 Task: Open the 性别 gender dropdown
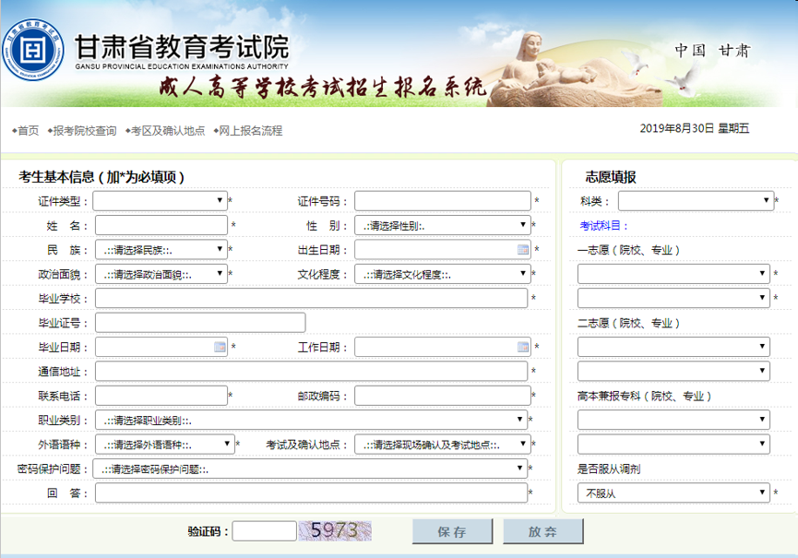pos(443,225)
